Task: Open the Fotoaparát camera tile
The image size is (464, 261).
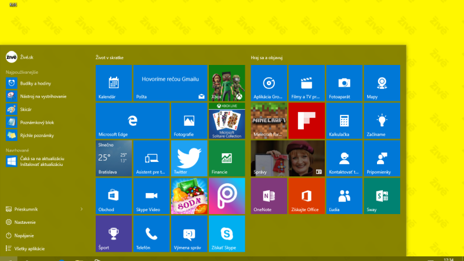Action: (x=344, y=83)
